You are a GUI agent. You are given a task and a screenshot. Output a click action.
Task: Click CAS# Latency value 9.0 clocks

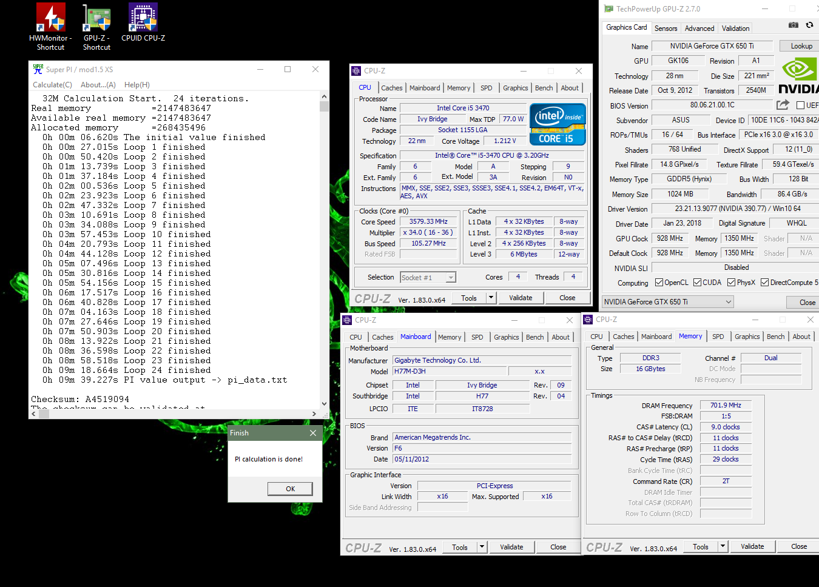click(726, 427)
